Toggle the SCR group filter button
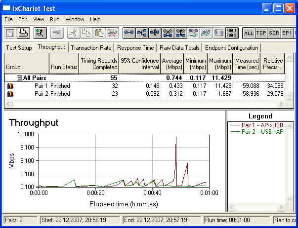This screenshot has width=298, height=228. pyautogui.click(x=274, y=33)
